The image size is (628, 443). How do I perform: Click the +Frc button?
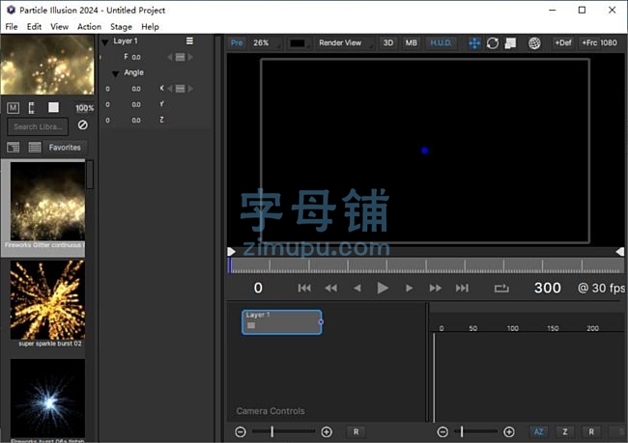click(589, 42)
